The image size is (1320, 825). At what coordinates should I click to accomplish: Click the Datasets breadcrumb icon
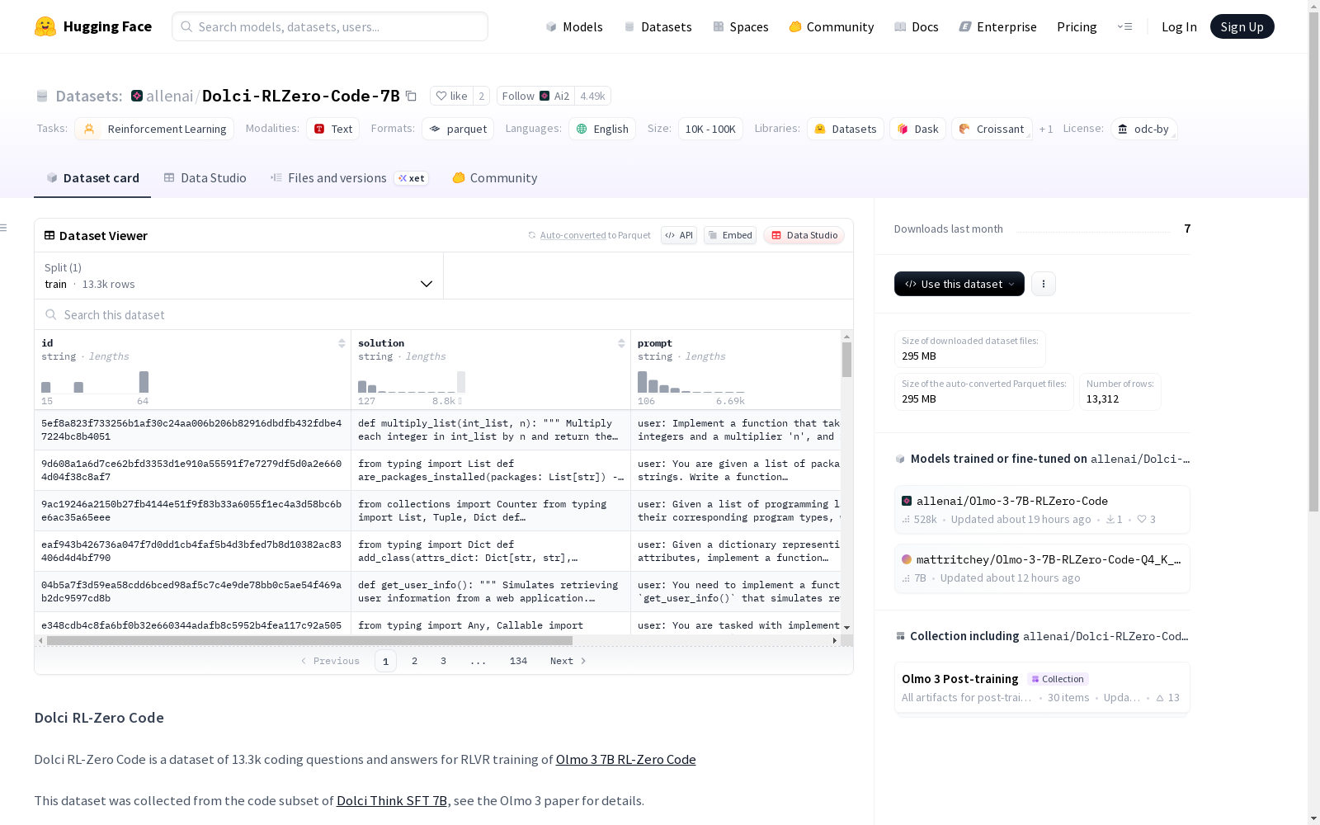point(42,96)
